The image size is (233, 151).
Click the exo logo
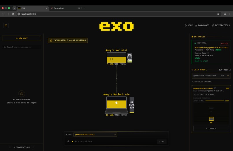pos(116,27)
